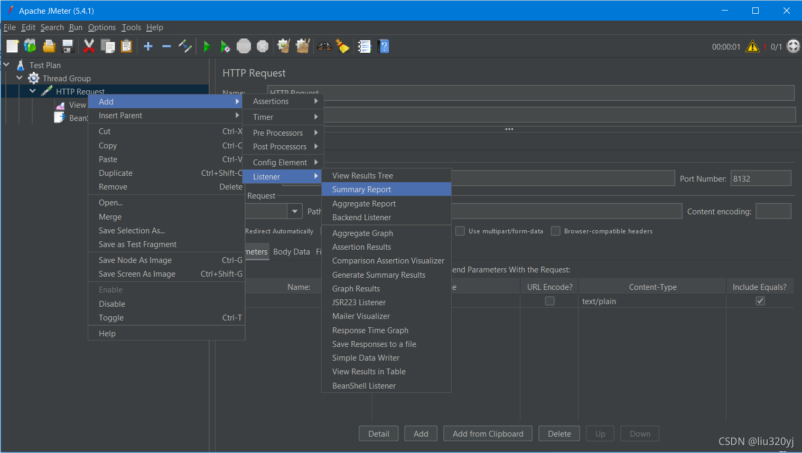The image size is (802, 453).
Task: Collapse all nodes with minus icon
Action: 166,46
